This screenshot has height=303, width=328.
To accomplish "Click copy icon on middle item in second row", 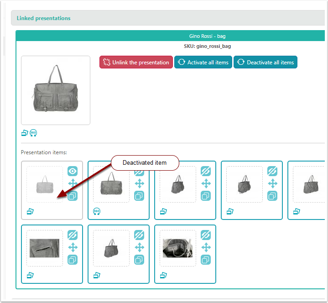I will click(139, 260).
